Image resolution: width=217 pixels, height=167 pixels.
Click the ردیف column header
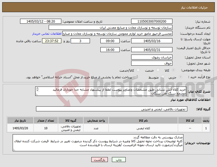point(206,120)
